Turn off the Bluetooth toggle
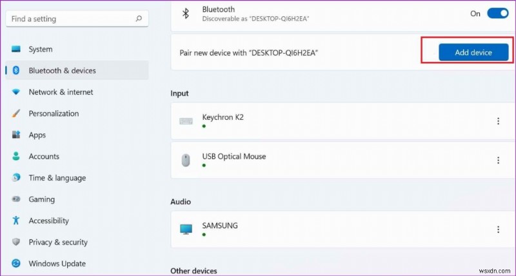The image size is (516, 276). click(x=497, y=13)
